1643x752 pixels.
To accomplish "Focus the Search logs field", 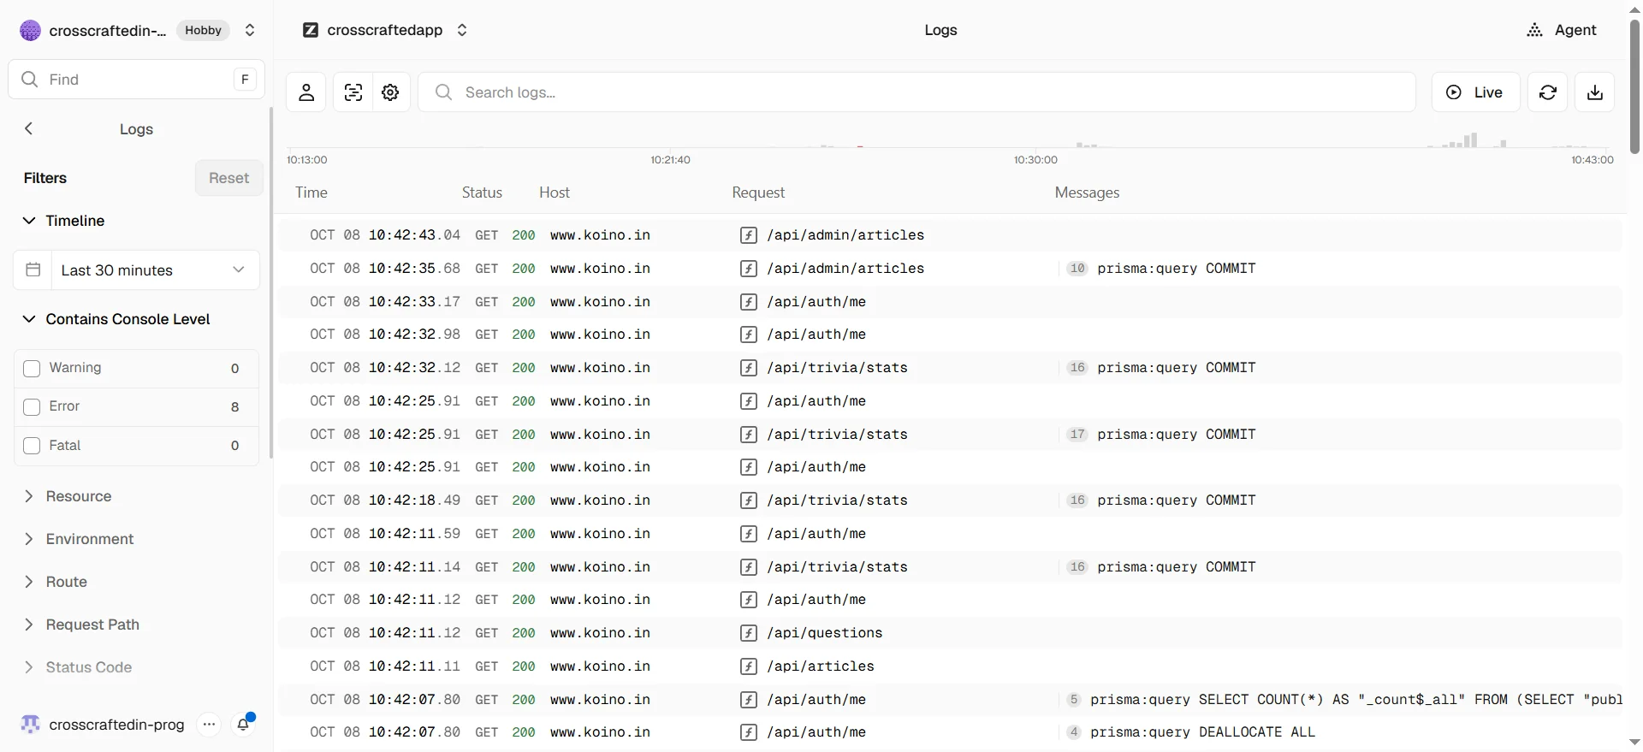I will tap(916, 92).
